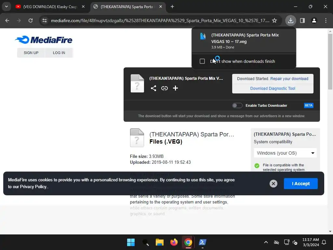Image resolution: width=333 pixels, height=250 pixels.
Task: Open PowerShell from the taskbar
Action: [x=202, y=242]
